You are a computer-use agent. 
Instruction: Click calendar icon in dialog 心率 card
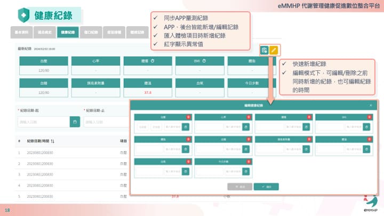245,127
